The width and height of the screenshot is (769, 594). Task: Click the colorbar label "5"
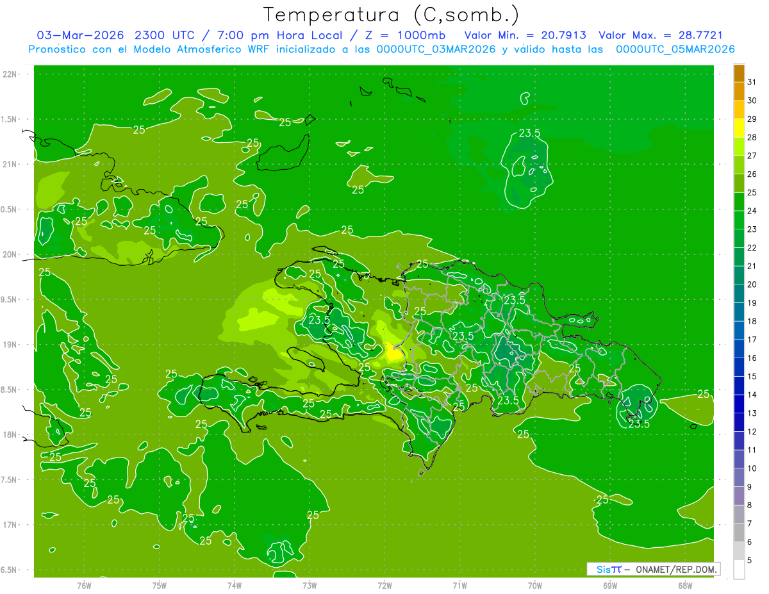750,561
